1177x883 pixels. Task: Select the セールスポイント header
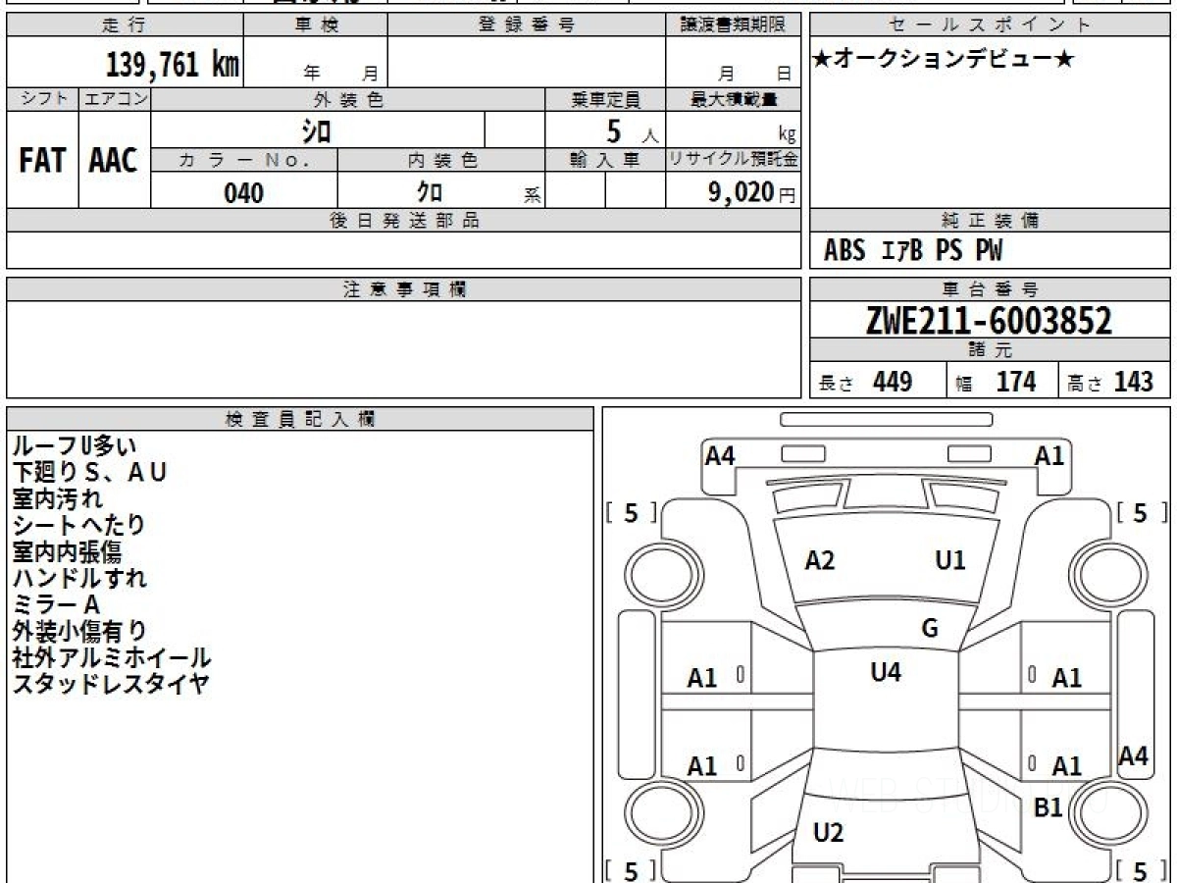click(x=990, y=26)
